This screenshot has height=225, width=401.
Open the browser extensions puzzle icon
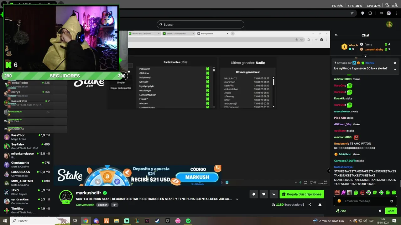[370, 13]
